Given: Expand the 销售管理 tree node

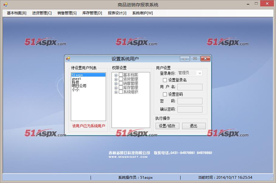Looking at the screenshot, I should [116, 84].
